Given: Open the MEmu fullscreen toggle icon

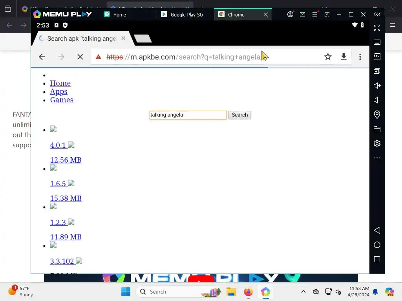Looking at the screenshot, I should tap(377, 28).
